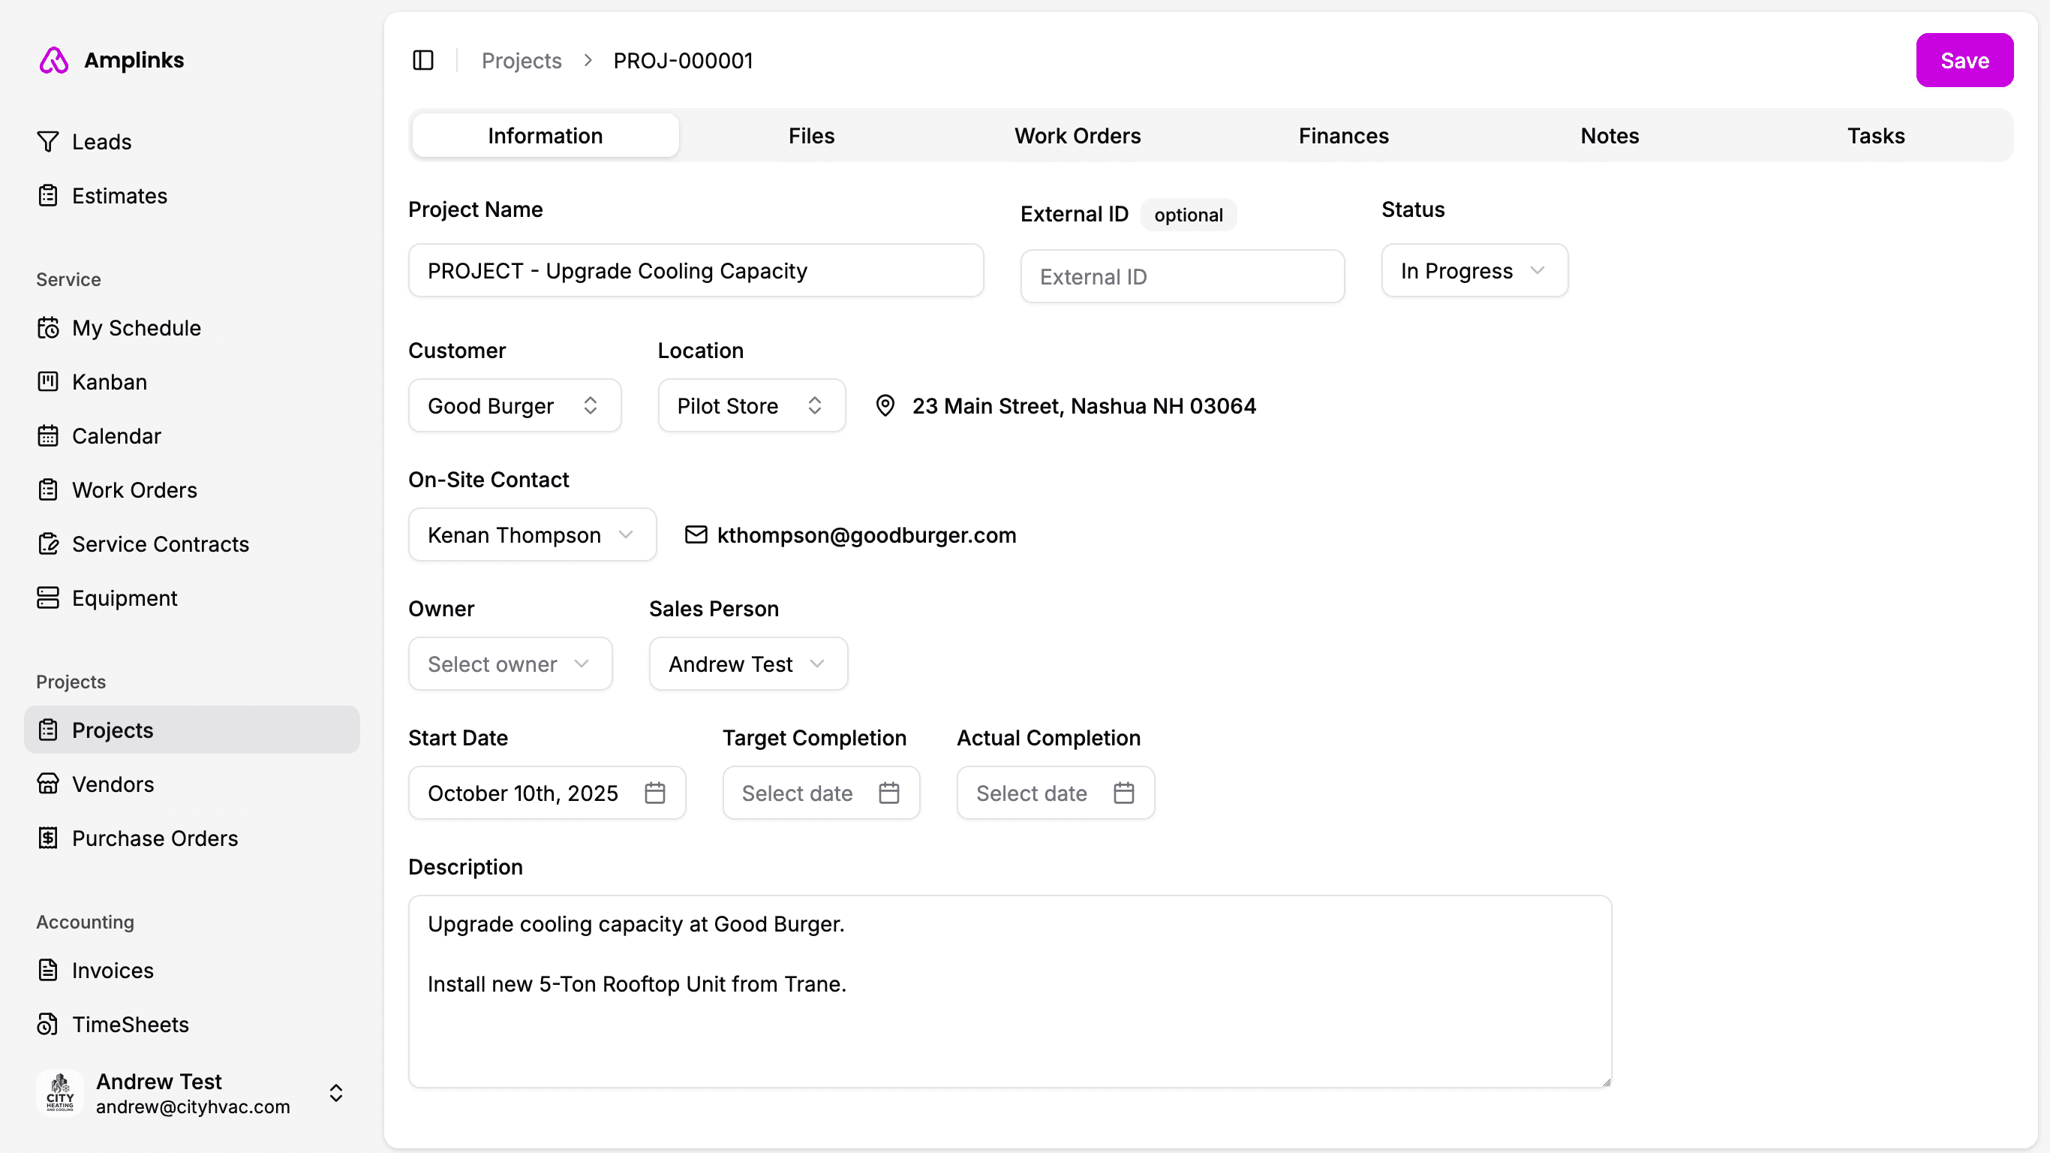Click the TimeSheets icon in sidebar
This screenshot has width=2050, height=1153.
point(48,1025)
